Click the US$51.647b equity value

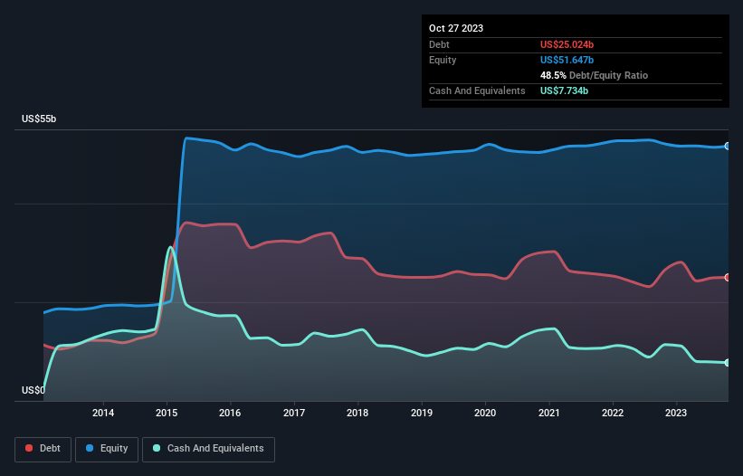(567, 60)
